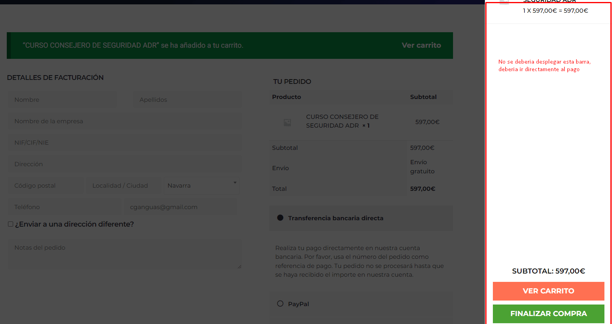612x324 pixels.
Task: Click the added to cart notice message
Action: (133, 45)
